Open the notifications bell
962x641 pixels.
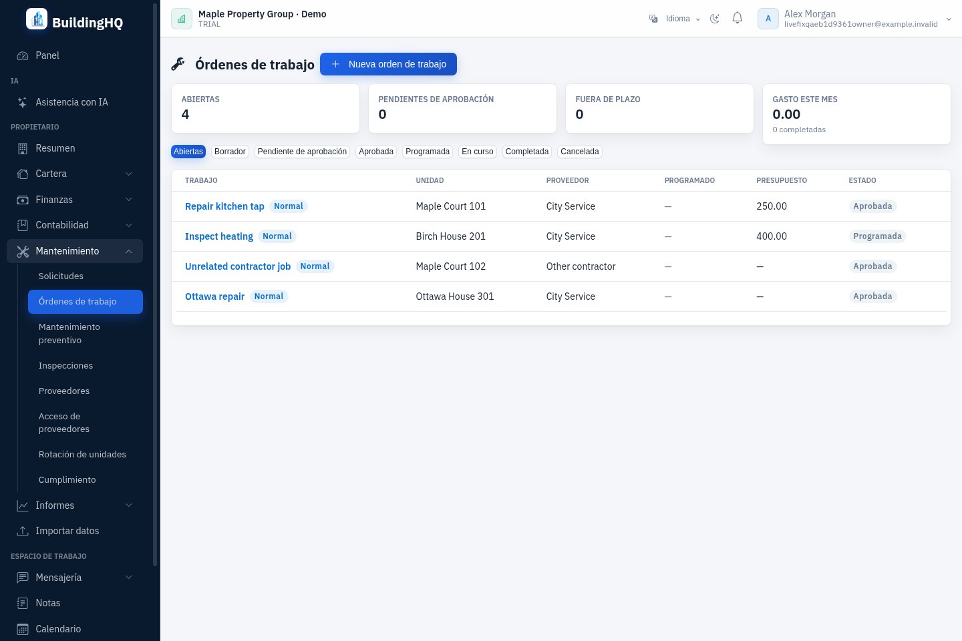tap(738, 18)
